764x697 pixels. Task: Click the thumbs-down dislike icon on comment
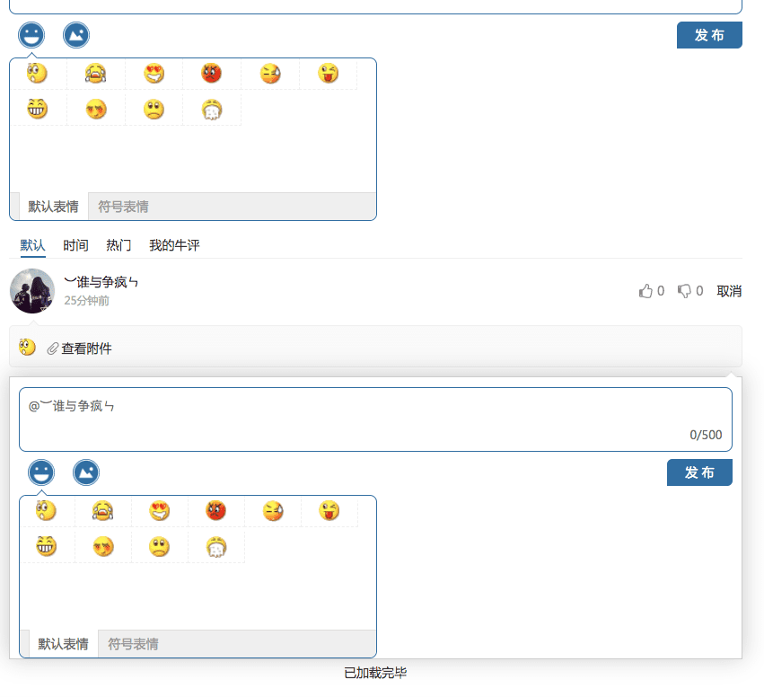[685, 291]
